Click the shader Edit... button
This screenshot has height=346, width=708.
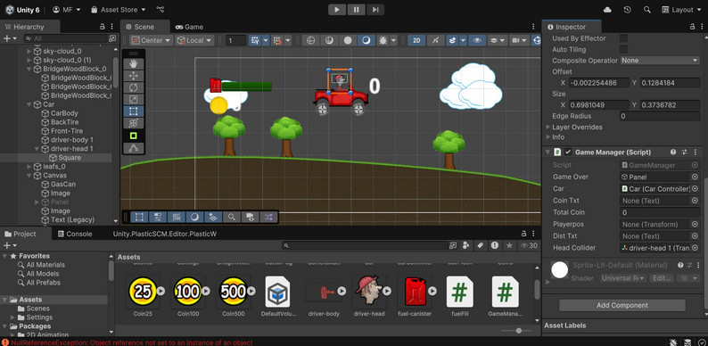click(662, 278)
